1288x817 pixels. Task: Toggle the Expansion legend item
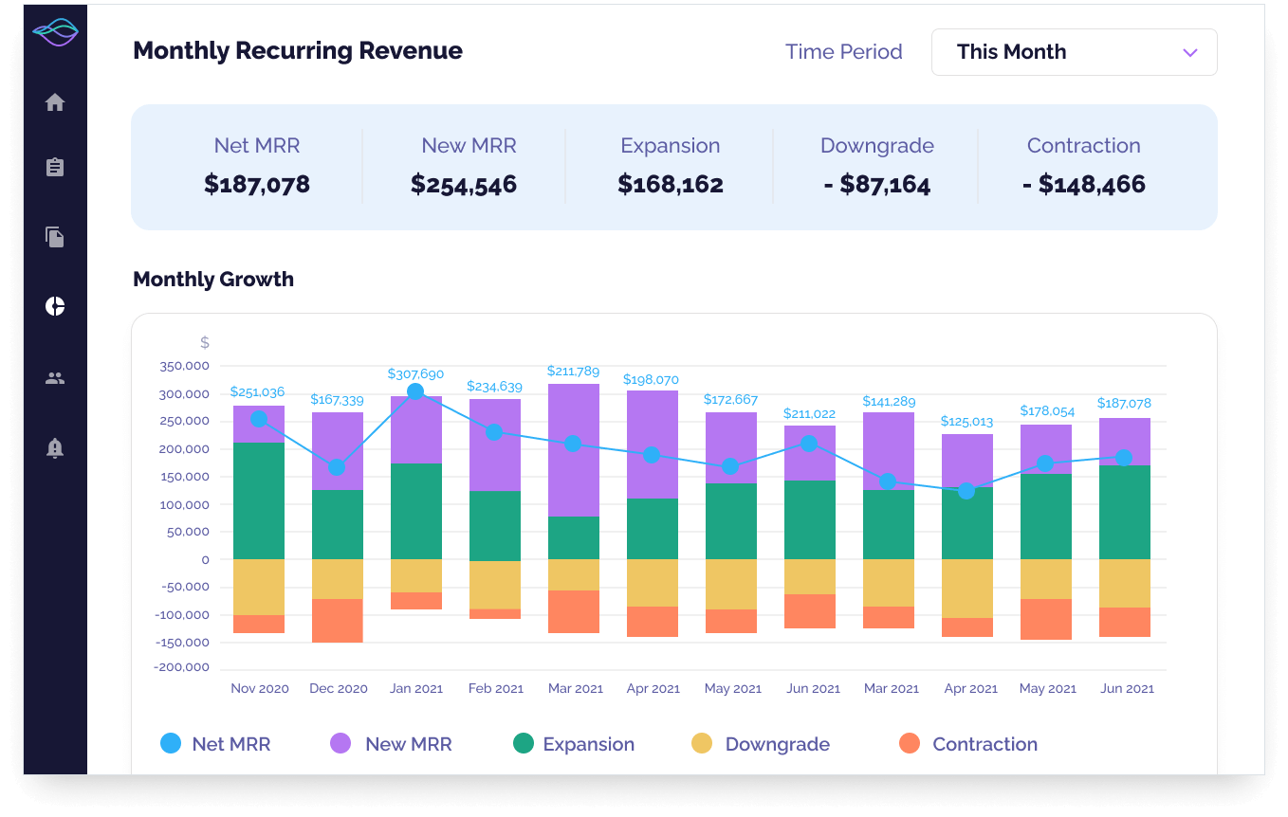(573, 744)
